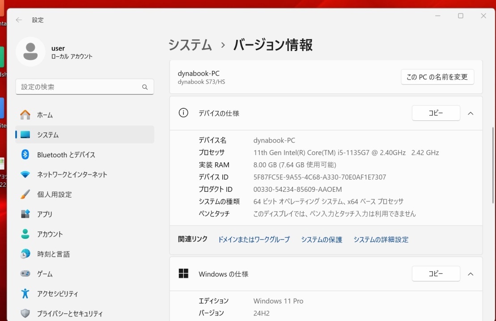This screenshot has height=321, width=496.
Task: Click システム in the breadcrumb heading
Action: point(190,45)
